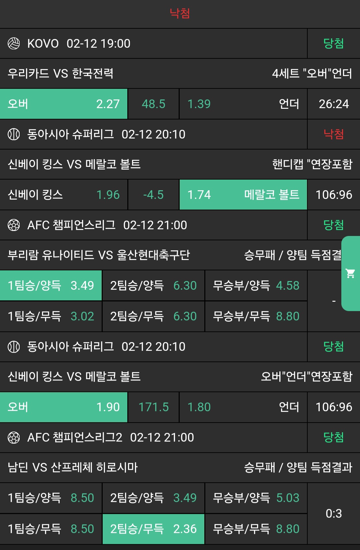Select 1팀승/양득 3.49 for 부리람 match
Screen dimensions: 360x550
[x=51, y=285]
